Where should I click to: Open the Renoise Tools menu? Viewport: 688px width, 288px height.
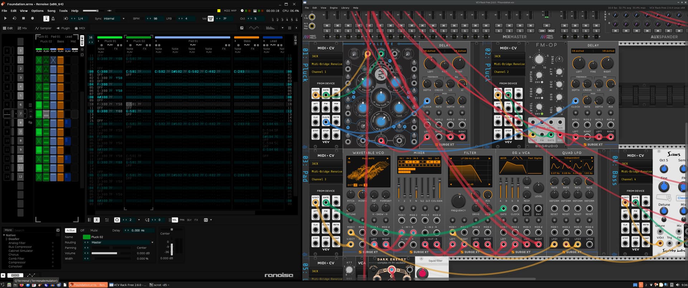pyautogui.click(x=63, y=11)
